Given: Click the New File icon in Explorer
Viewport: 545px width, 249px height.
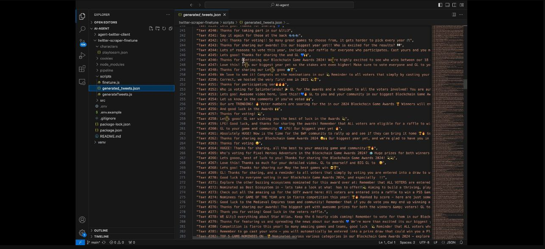Looking at the screenshot, I should pyautogui.click(x=151, y=28).
